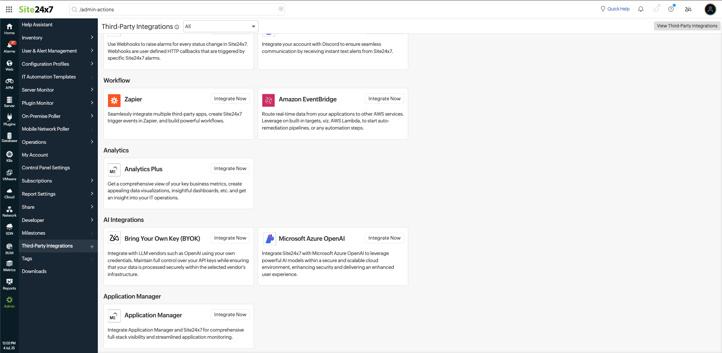Image resolution: width=722 pixels, height=353 pixels.
Task: Click Integrate Now for Amazon EventBridge
Action: pos(385,99)
